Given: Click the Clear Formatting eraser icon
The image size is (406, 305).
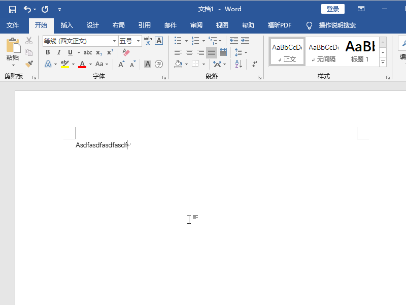Looking at the screenshot, I should pos(126,52).
